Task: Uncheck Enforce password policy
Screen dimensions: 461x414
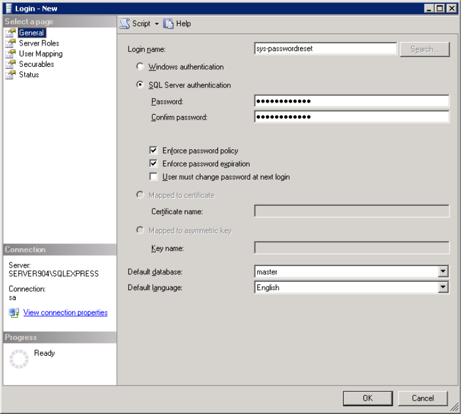Action: point(154,151)
